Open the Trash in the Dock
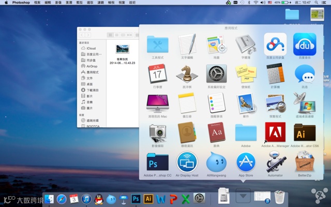This screenshot has width=331, height=207. point(279,197)
